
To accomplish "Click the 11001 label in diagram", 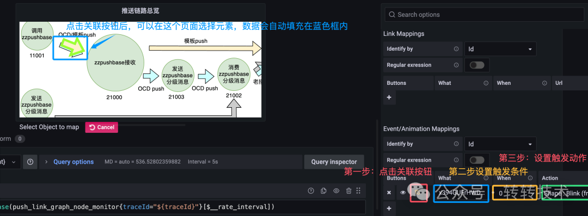I will tap(37, 55).
